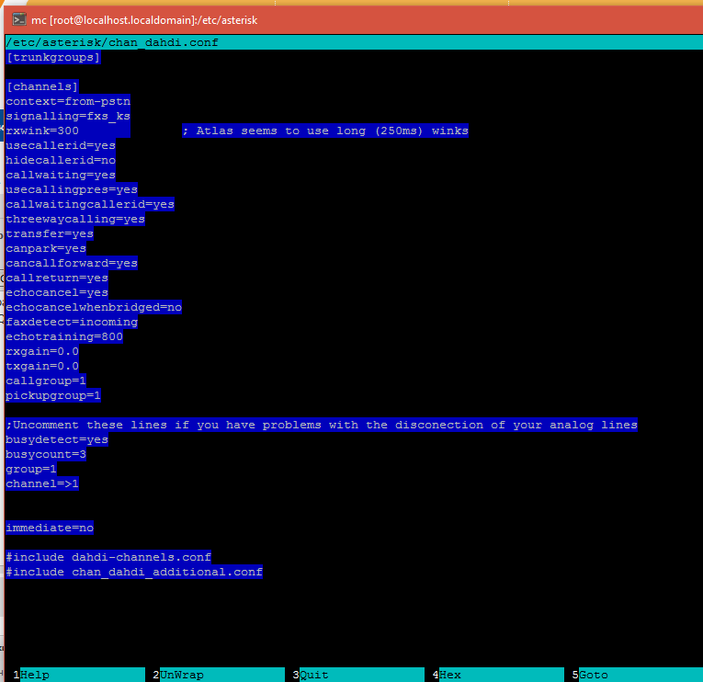Click the callwaiting=yes line

(61, 175)
